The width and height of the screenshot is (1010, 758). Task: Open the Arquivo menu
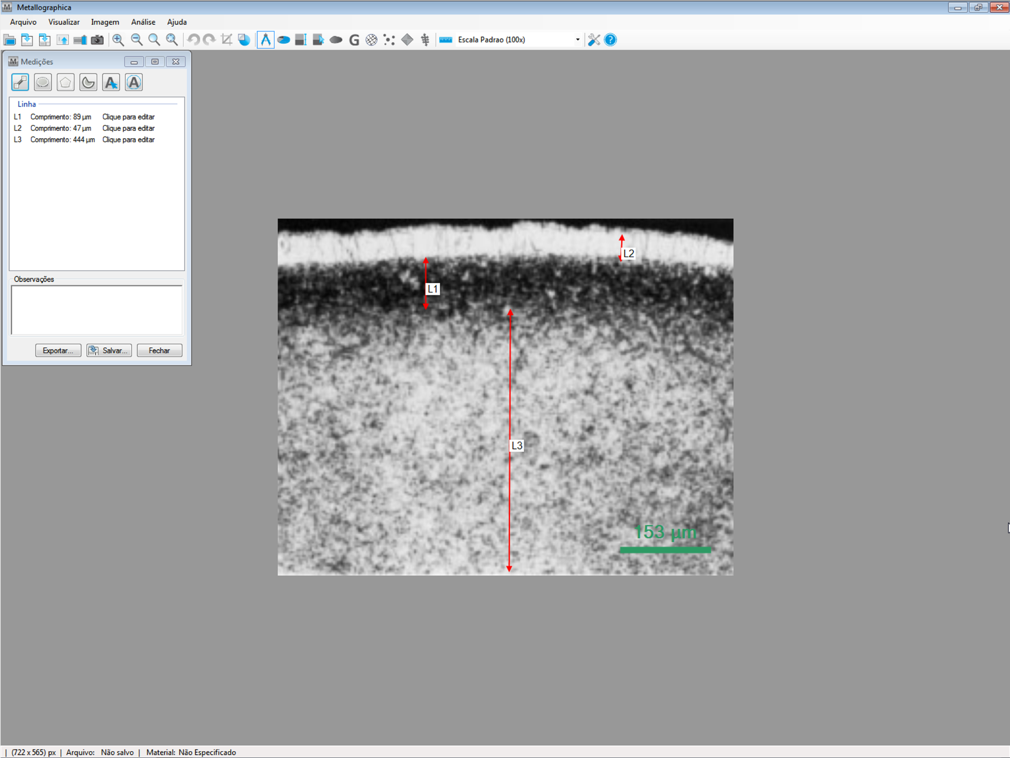(x=23, y=22)
